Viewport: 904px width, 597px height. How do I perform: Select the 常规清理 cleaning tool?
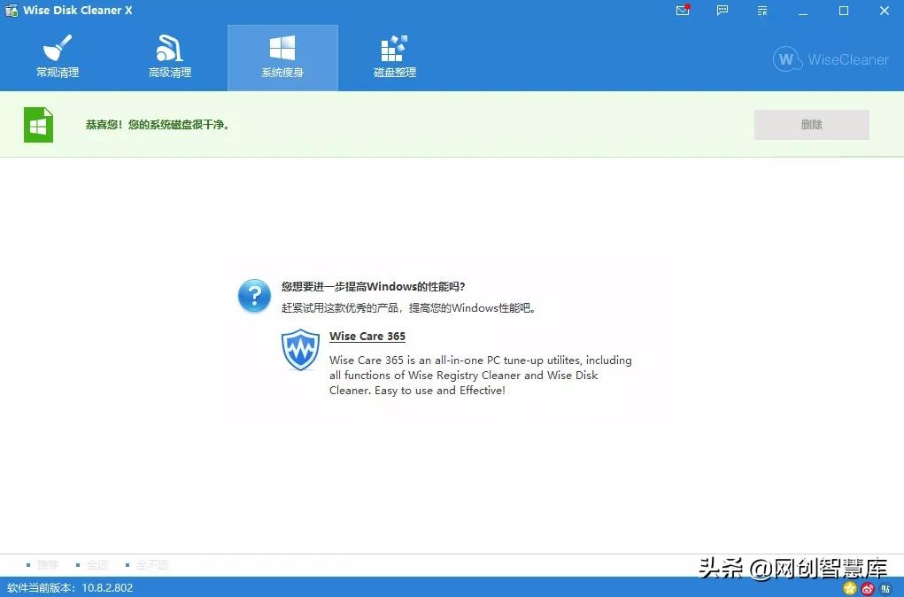pyautogui.click(x=57, y=57)
